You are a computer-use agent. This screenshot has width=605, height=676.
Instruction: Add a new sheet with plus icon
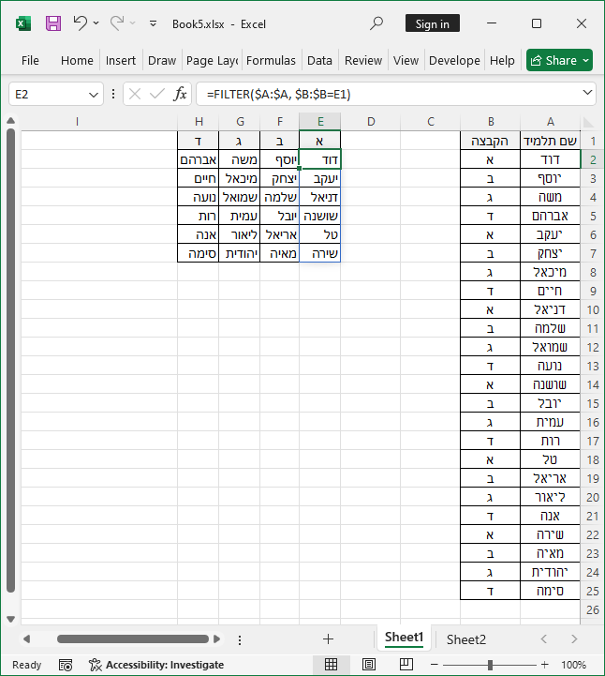(x=328, y=638)
